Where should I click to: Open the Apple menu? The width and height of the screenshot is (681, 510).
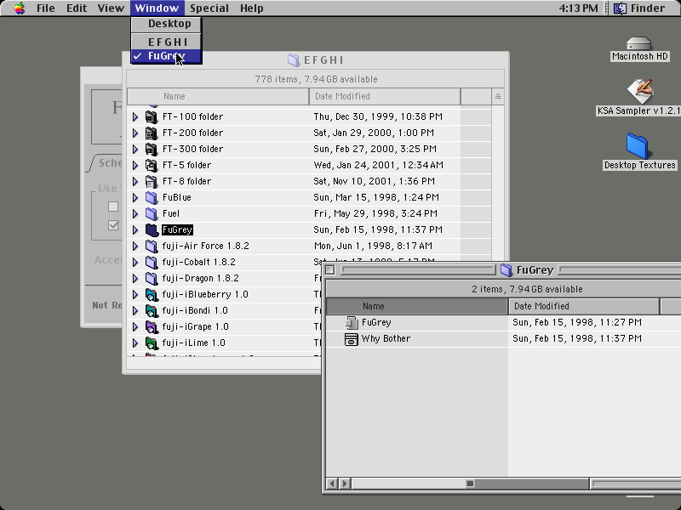tap(20, 8)
